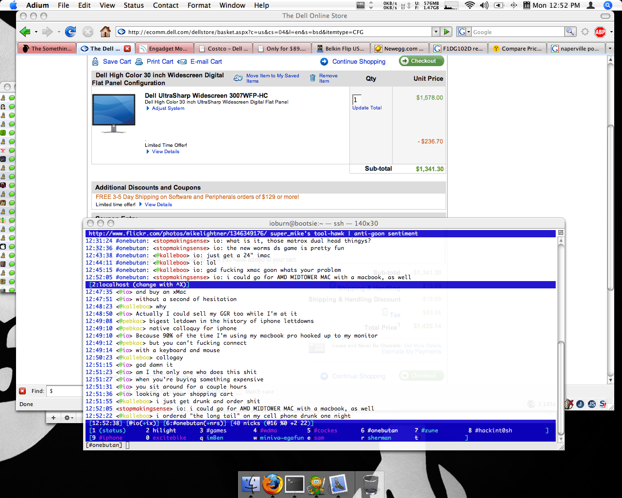Expand View Details under Limited Time Offer

[x=163, y=152]
